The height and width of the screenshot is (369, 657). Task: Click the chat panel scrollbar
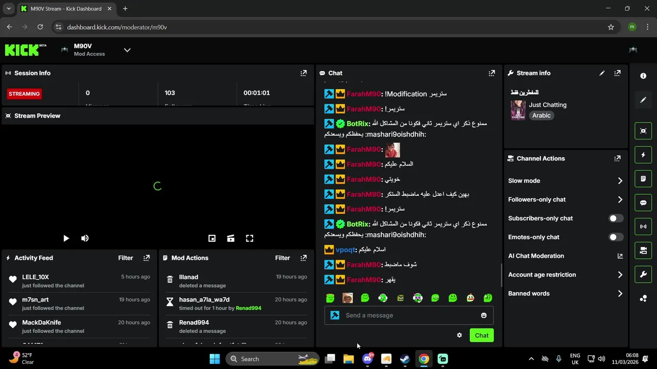(x=501, y=276)
